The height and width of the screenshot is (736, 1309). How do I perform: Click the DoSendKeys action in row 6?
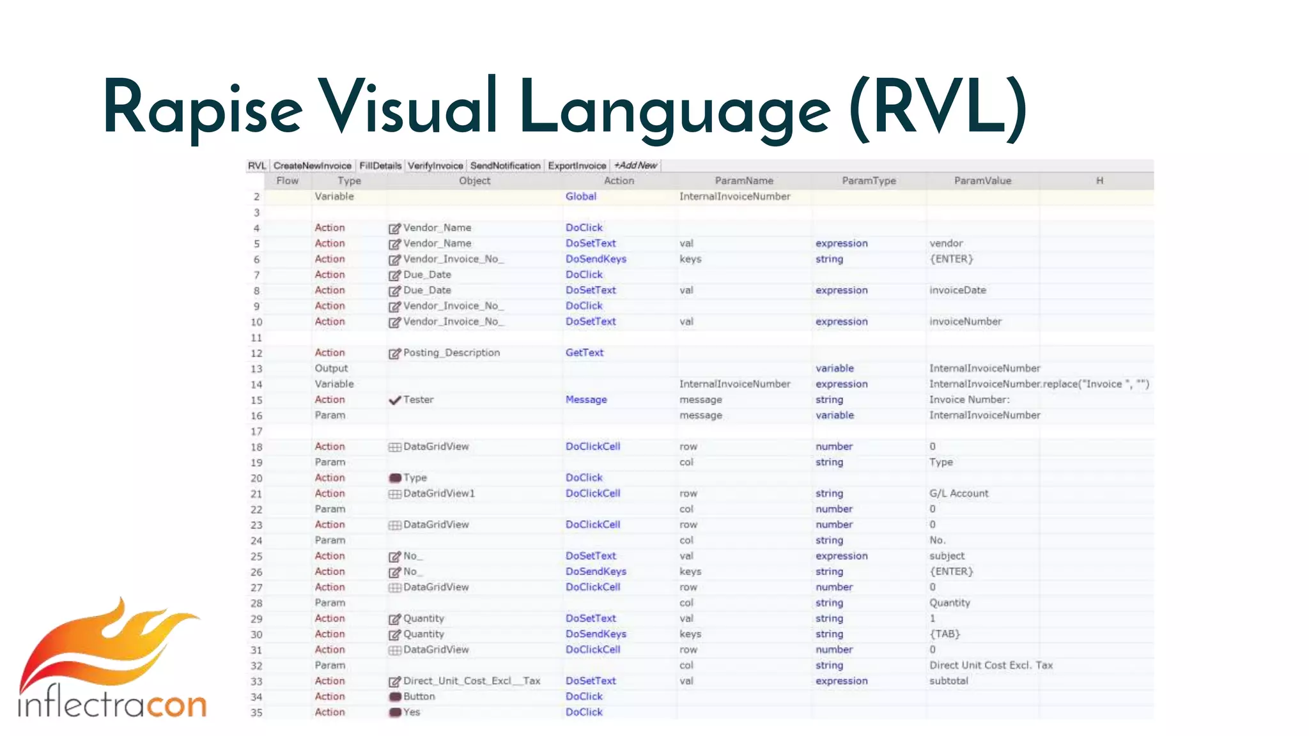(596, 259)
